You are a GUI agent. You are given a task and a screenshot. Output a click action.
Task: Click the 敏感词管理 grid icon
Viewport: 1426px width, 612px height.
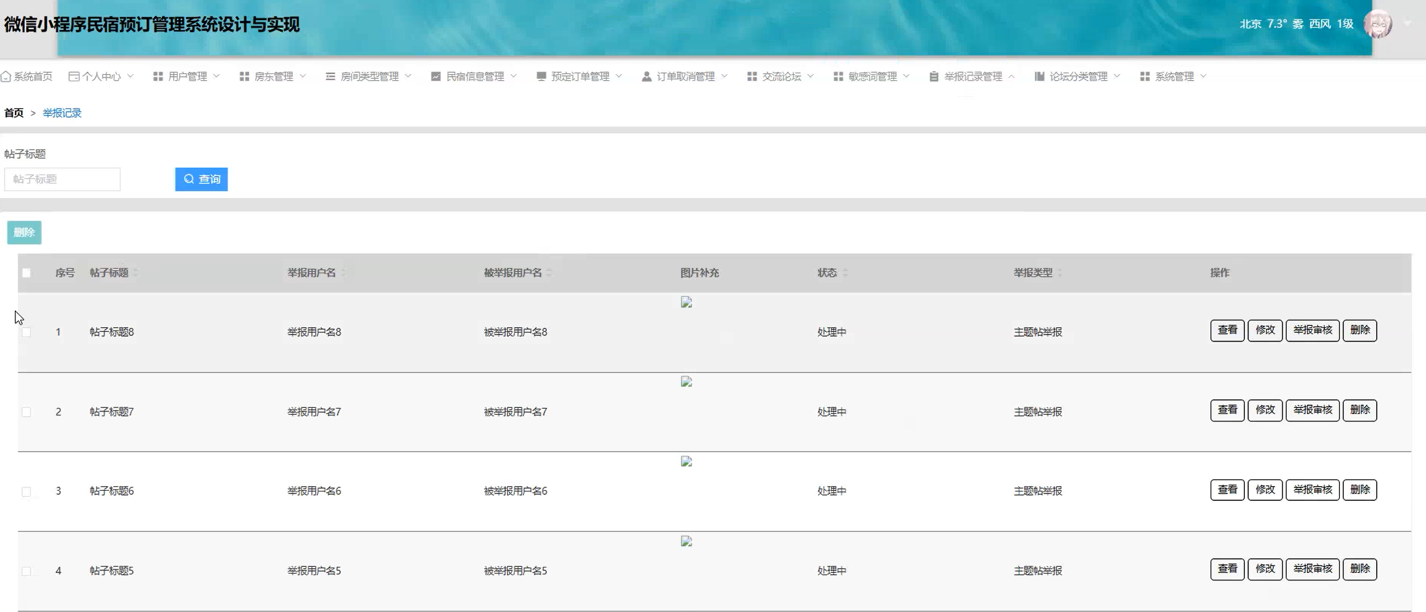pos(838,77)
